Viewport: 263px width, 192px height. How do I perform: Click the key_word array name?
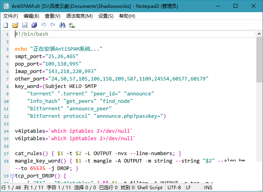coord(27,86)
